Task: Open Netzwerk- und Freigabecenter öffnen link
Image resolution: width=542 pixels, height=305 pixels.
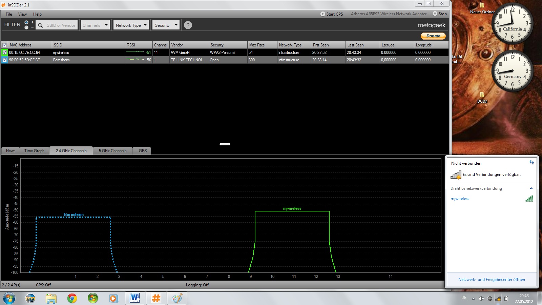Action: point(492,280)
